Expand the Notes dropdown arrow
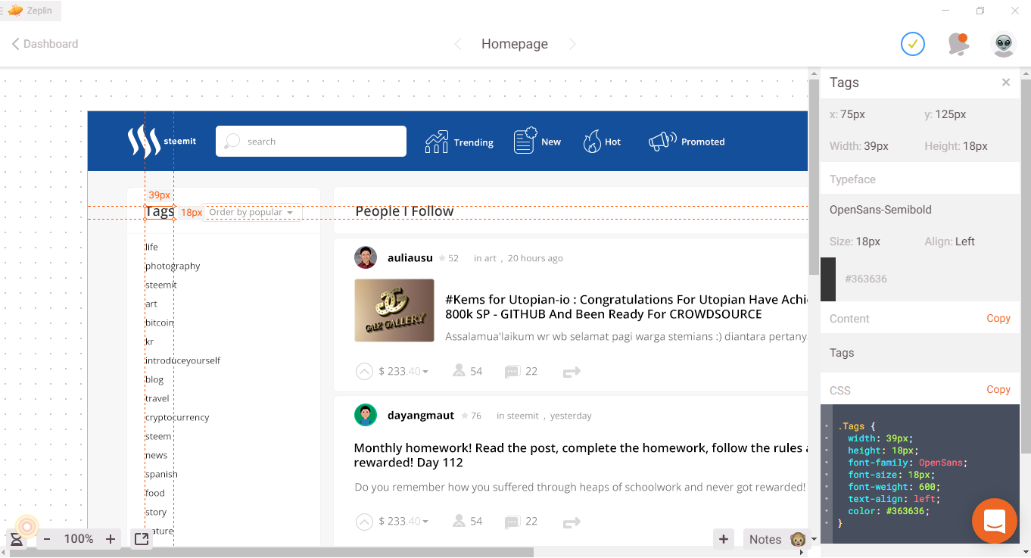1031x558 pixels. click(x=814, y=539)
